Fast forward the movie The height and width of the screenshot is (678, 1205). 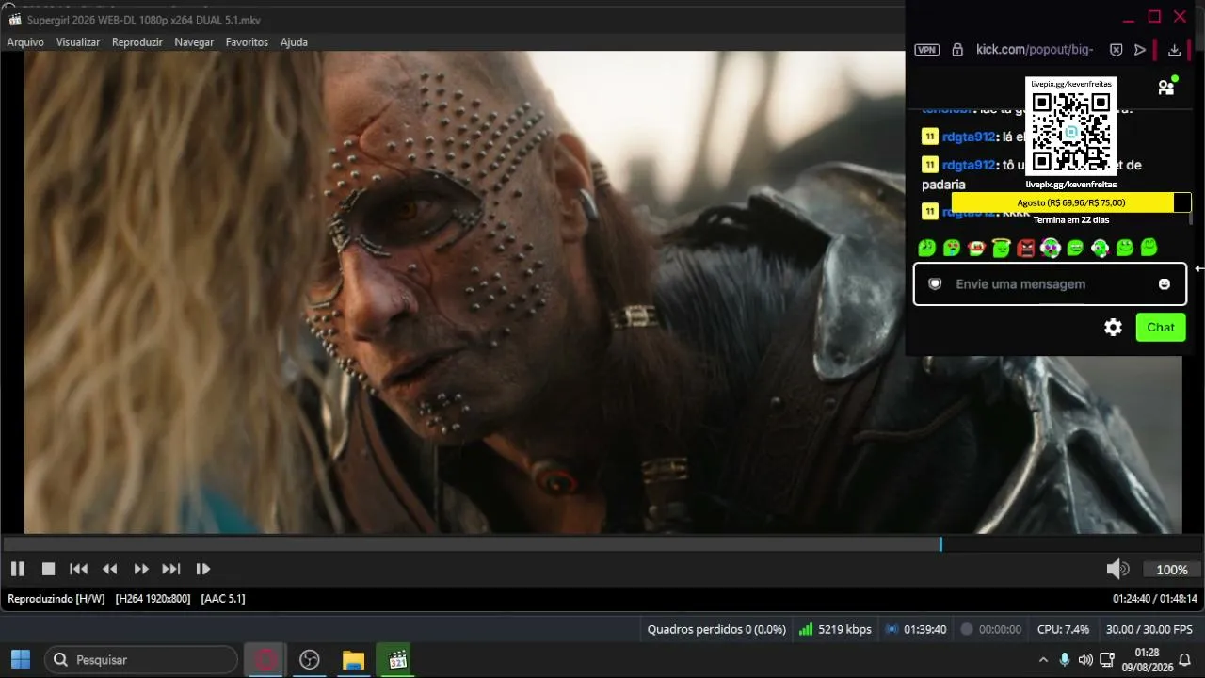click(141, 569)
